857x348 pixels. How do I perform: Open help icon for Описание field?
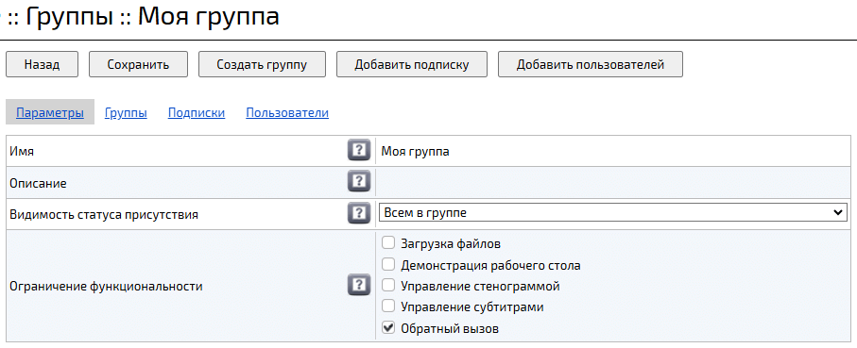tap(358, 181)
